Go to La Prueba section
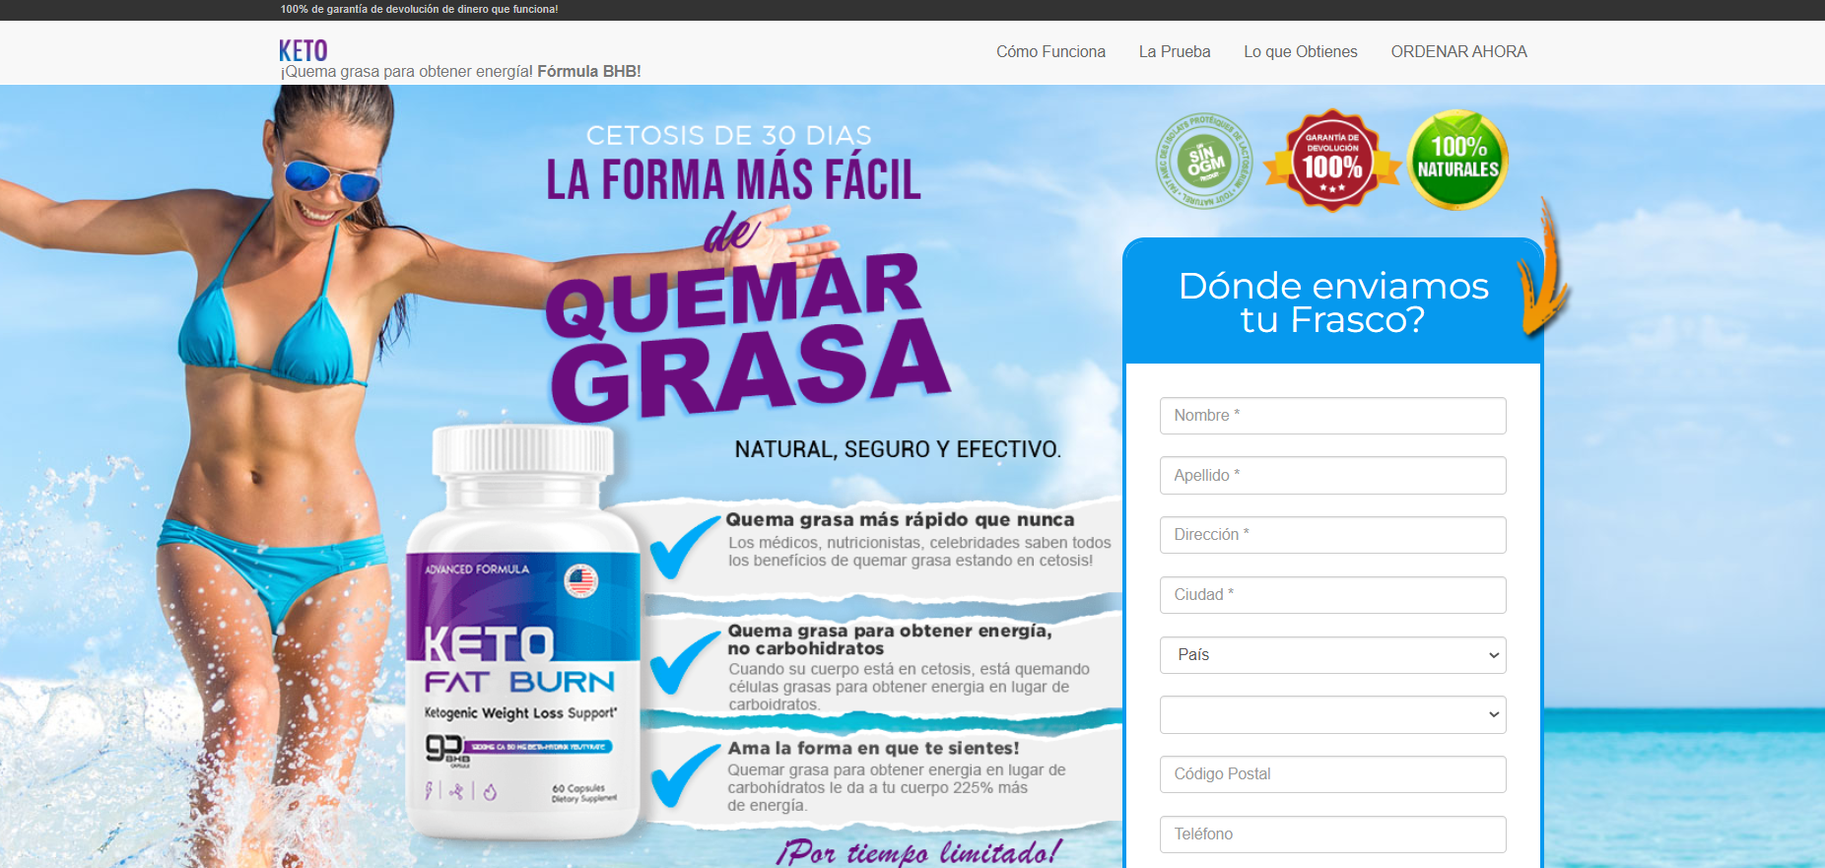The image size is (1825, 868). click(1174, 52)
